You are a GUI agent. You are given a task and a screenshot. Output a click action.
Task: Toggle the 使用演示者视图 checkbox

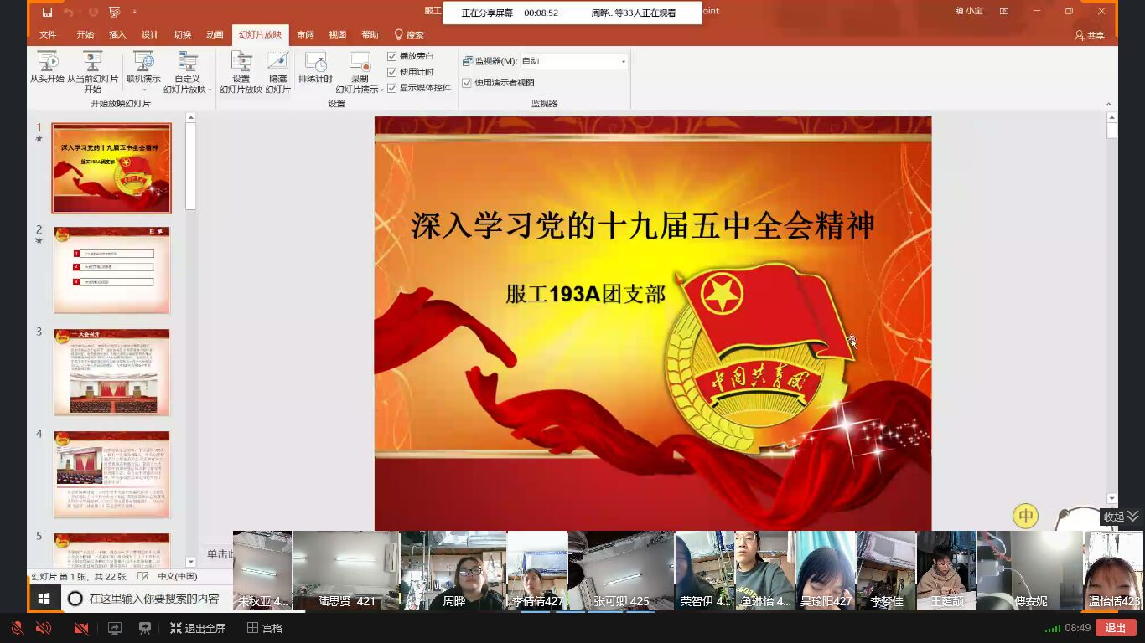468,83
